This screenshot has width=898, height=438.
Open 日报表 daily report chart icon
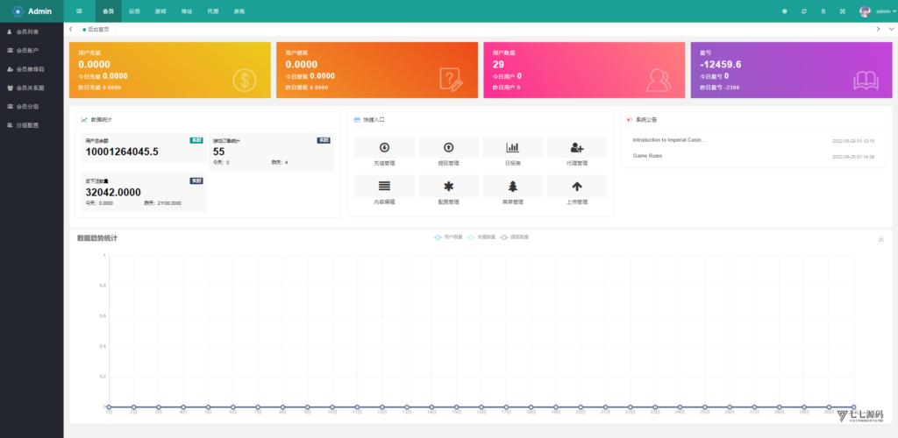tap(512, 147)
